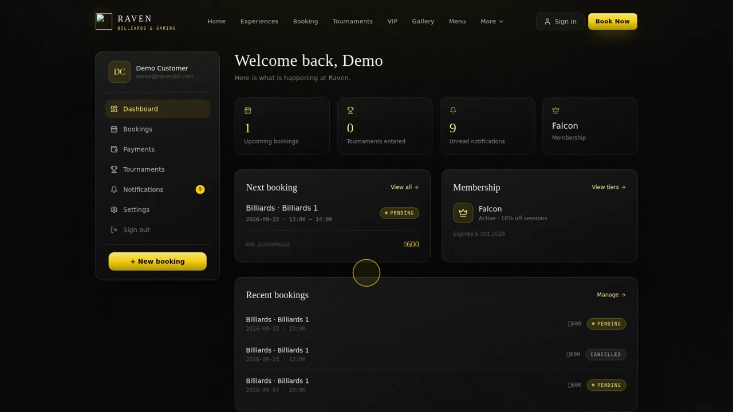
Task: Click the Manage link in Recent bookings
Action: pyautogui.click(x=611, y=295)
